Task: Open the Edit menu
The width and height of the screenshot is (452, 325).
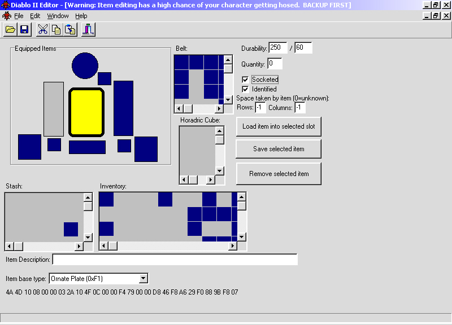Action: [x=35, y=16]
